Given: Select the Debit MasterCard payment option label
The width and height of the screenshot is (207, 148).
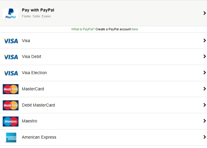Looking at the screenshot, I should [38, 105].
